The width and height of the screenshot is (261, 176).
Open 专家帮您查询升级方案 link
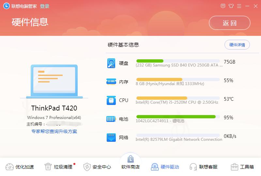pyautogui.click(x=54, y=131)
